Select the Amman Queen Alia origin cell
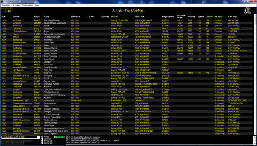The image size is (257, 146). point(52,117)
